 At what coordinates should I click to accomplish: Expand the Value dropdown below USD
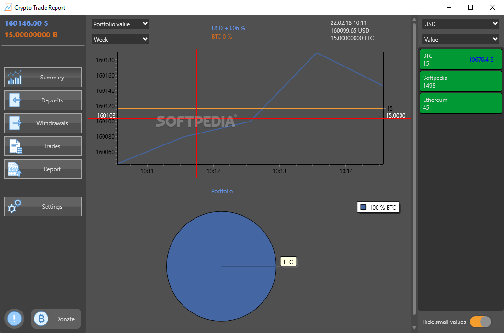[460, 39]
